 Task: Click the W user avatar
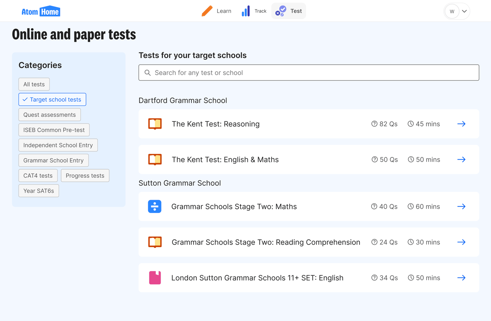tap(452, 11)
